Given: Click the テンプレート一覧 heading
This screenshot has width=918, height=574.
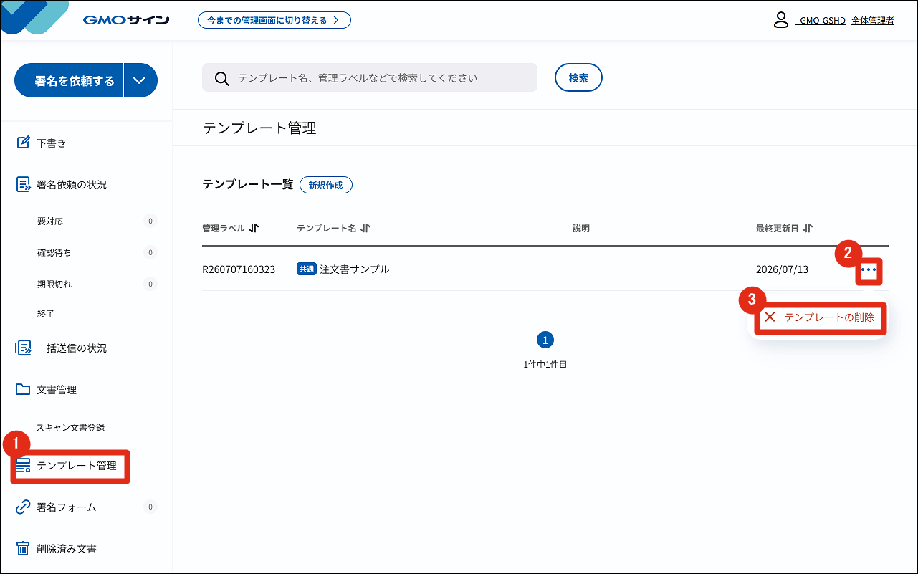Looking at the screenshot, I should (x=248, y=184).
